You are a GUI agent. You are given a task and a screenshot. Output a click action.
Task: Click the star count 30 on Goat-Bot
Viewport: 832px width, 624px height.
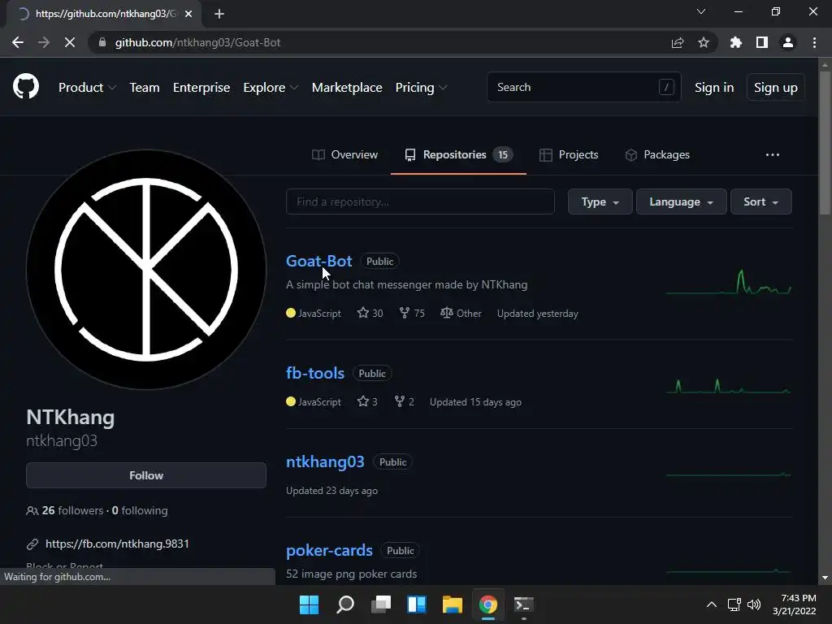370,313
